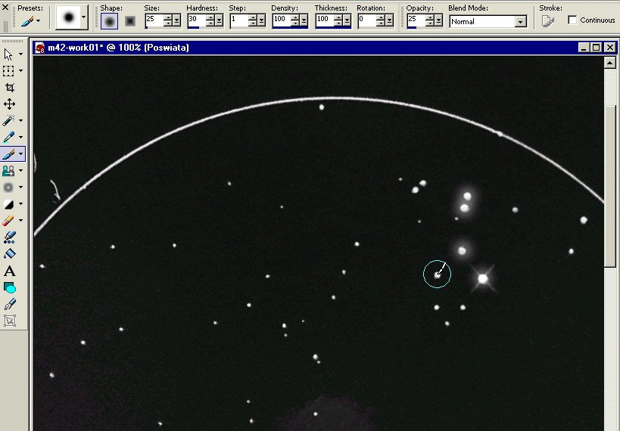This screenshot has width=620, height=431.
Task: Select the Picture Tube spray tool
Action: pos(10,237)
